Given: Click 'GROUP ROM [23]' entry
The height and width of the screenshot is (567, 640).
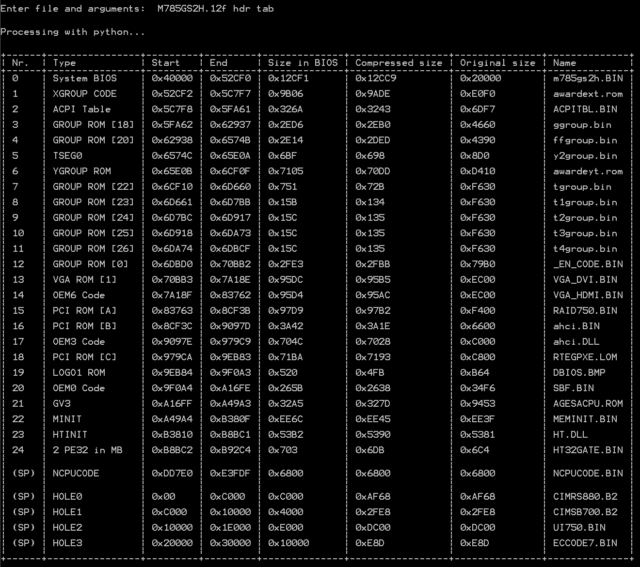Looking at the screenshot, I should [93, 202].
